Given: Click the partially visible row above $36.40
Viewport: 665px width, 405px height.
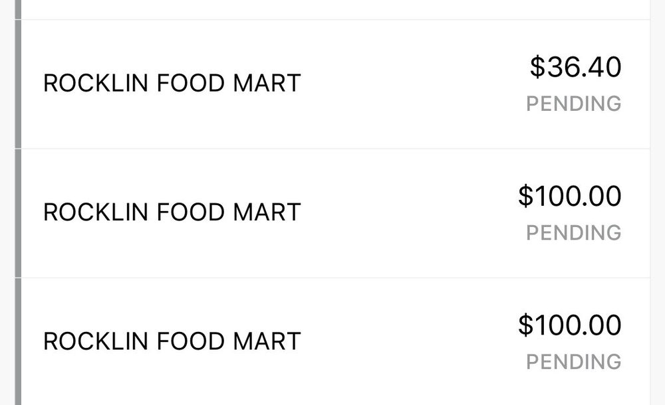Looking at the screenshot, I should [332, 9].
